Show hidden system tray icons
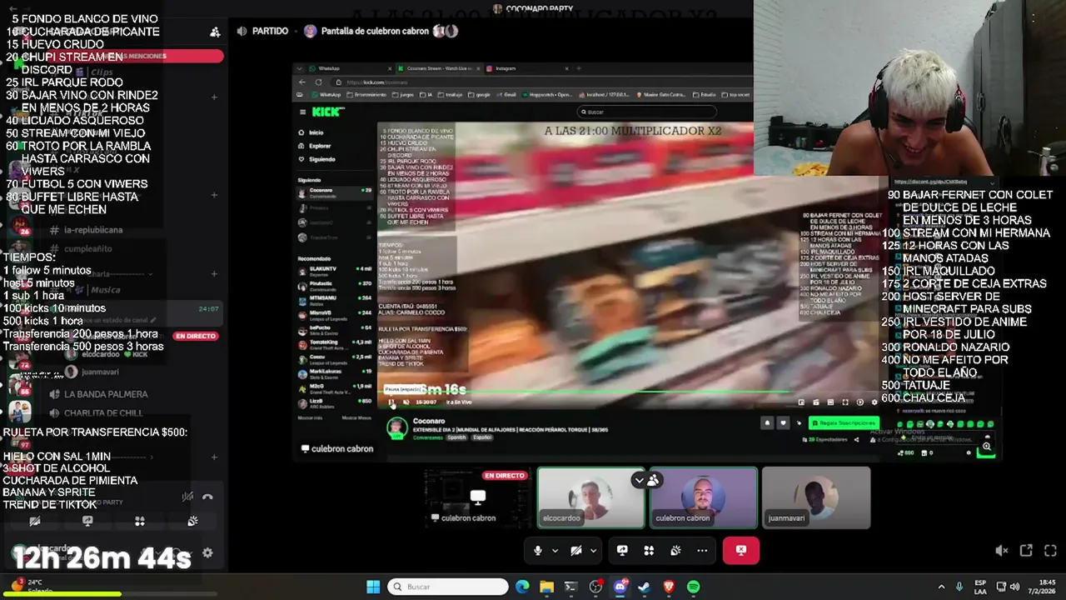Screen dimensions: 1066x600 (x=941, y=587)
